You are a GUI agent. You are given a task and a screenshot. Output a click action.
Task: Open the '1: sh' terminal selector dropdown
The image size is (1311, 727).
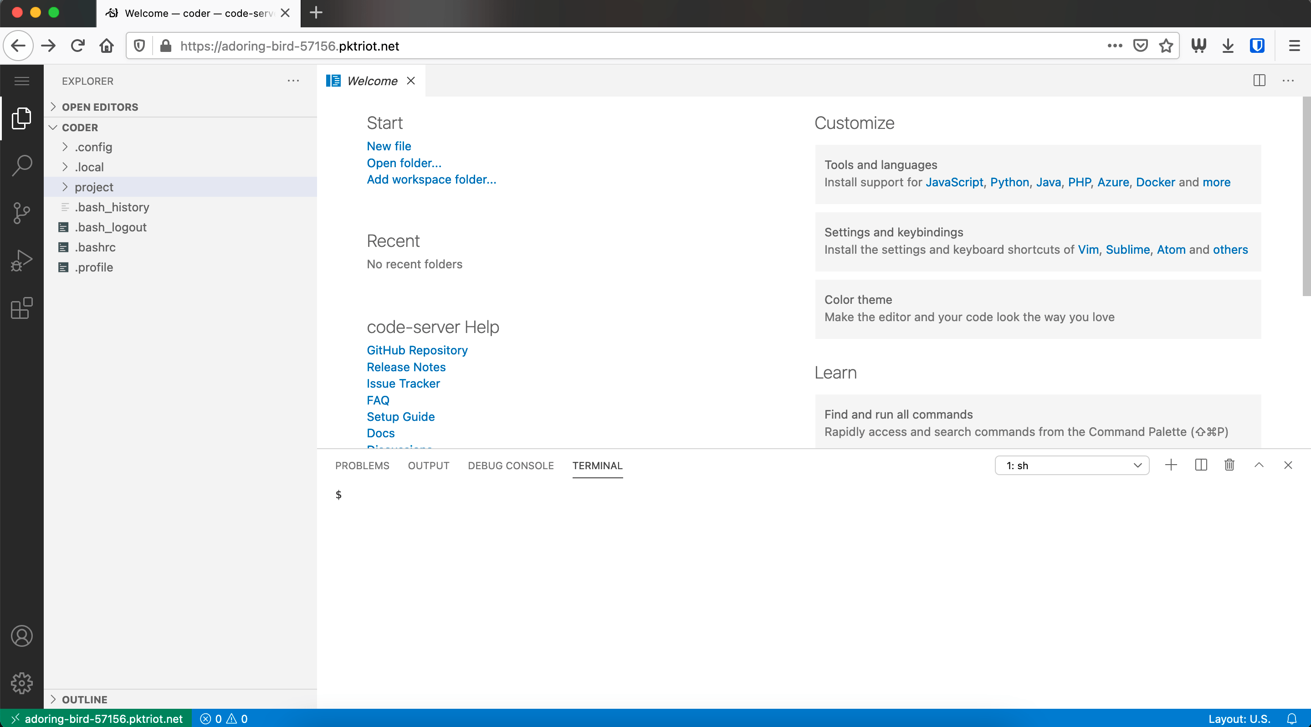coord(1072,465)
